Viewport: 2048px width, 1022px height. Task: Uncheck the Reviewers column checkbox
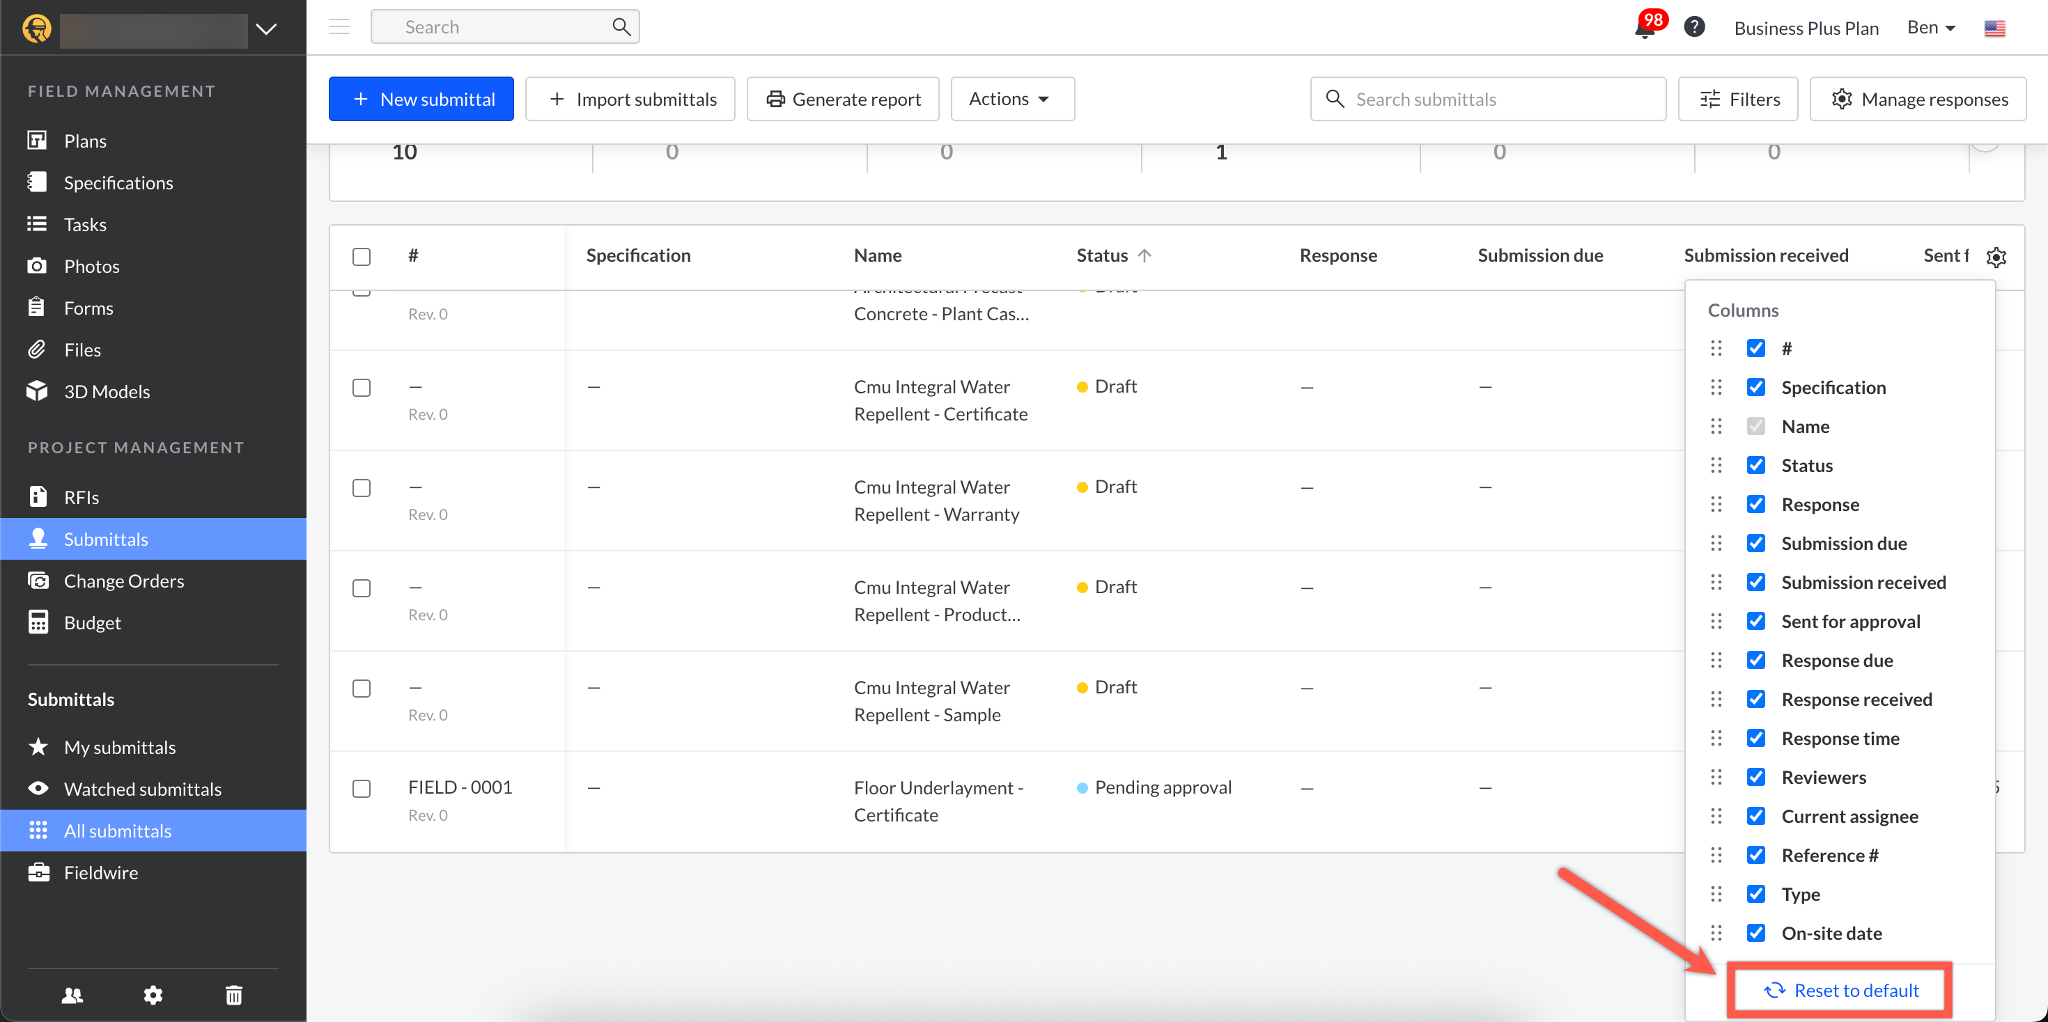coord(1755,776)
